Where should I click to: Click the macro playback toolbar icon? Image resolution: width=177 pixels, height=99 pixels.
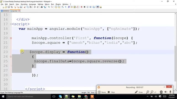tap(87, 7)
